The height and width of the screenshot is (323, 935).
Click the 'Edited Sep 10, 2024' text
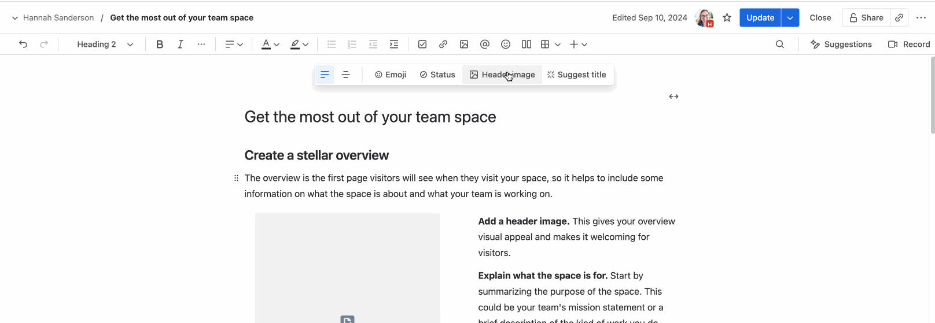[x=650, y=18]
